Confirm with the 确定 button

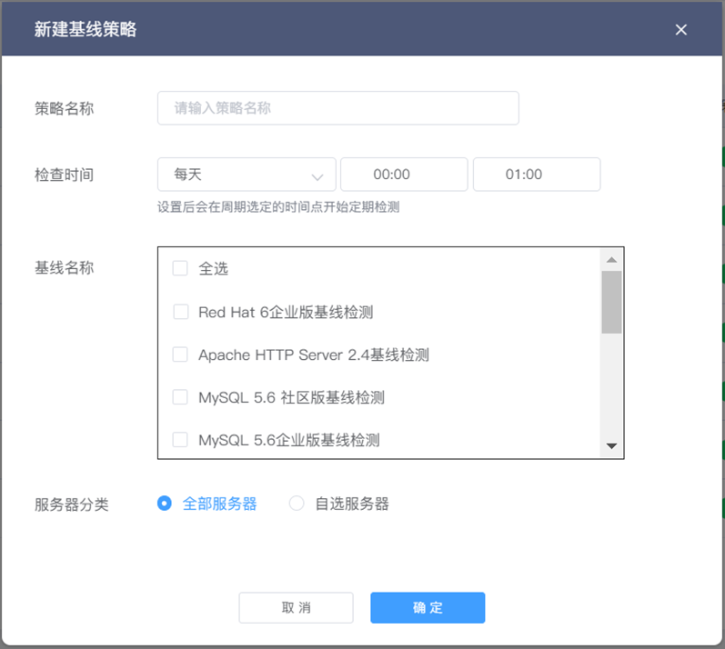(428, 607)
